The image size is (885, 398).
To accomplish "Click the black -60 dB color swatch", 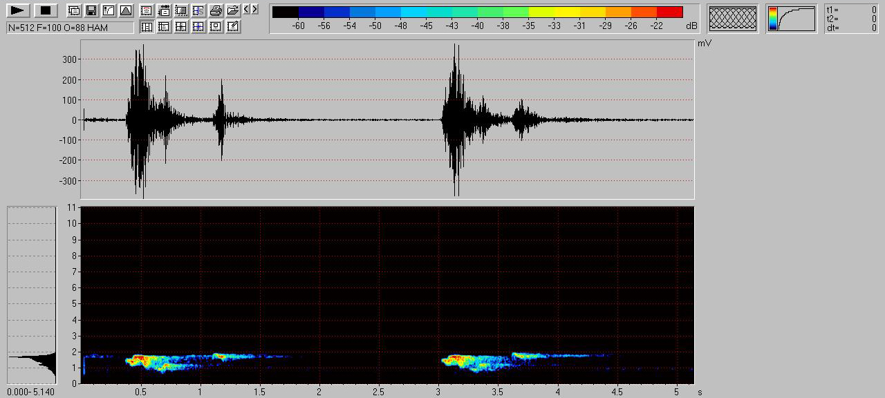I will point(286,12).
